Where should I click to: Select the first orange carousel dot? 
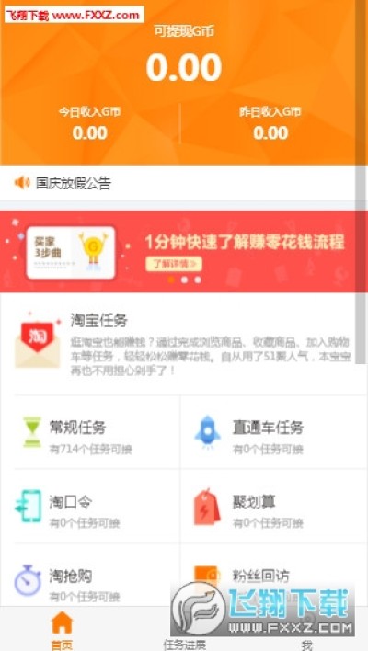click(171, 280)
